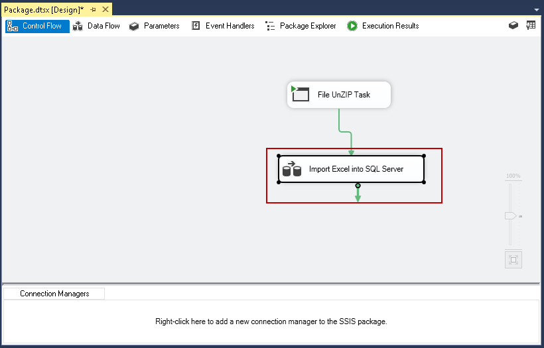Click the green Execution Results play icon

352,26
